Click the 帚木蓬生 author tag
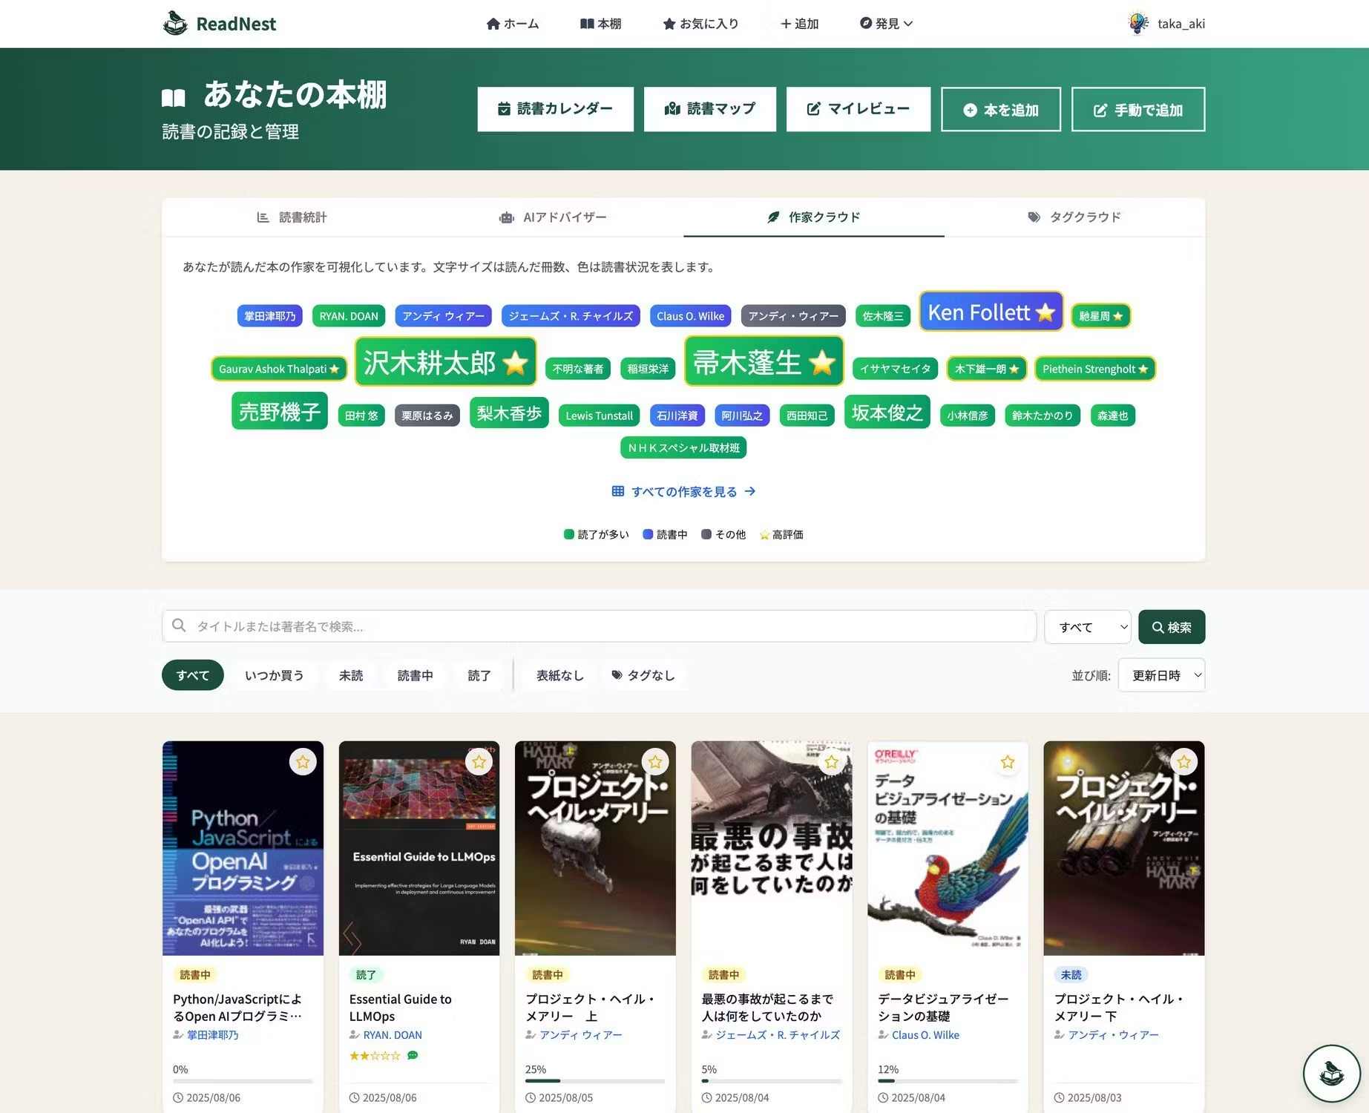Viewport: 1369px width, 1113px height. pos(764,362)
